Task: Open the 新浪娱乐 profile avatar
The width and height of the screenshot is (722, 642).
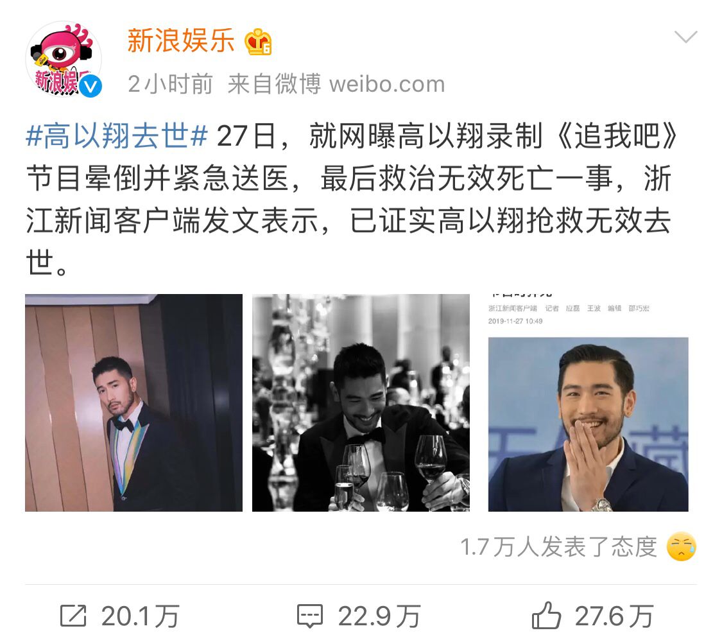Action: pos(64,59)
